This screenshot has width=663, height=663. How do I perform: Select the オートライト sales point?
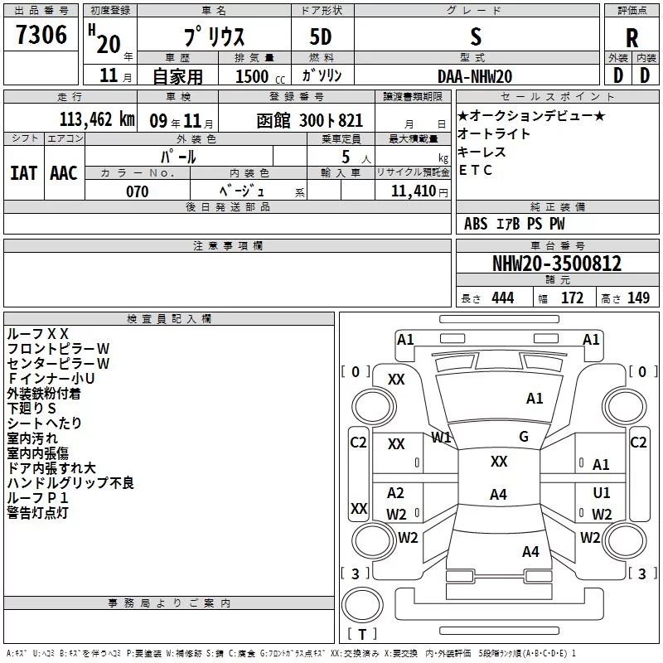[x=493, y=133]
